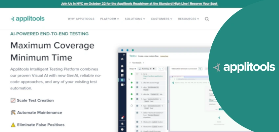
Task: Click the tools icon beside Automate Maintenance
Action: pos(13,112)
